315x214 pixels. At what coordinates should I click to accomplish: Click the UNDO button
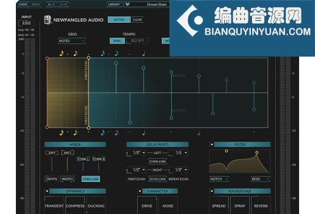pos(23,4)
